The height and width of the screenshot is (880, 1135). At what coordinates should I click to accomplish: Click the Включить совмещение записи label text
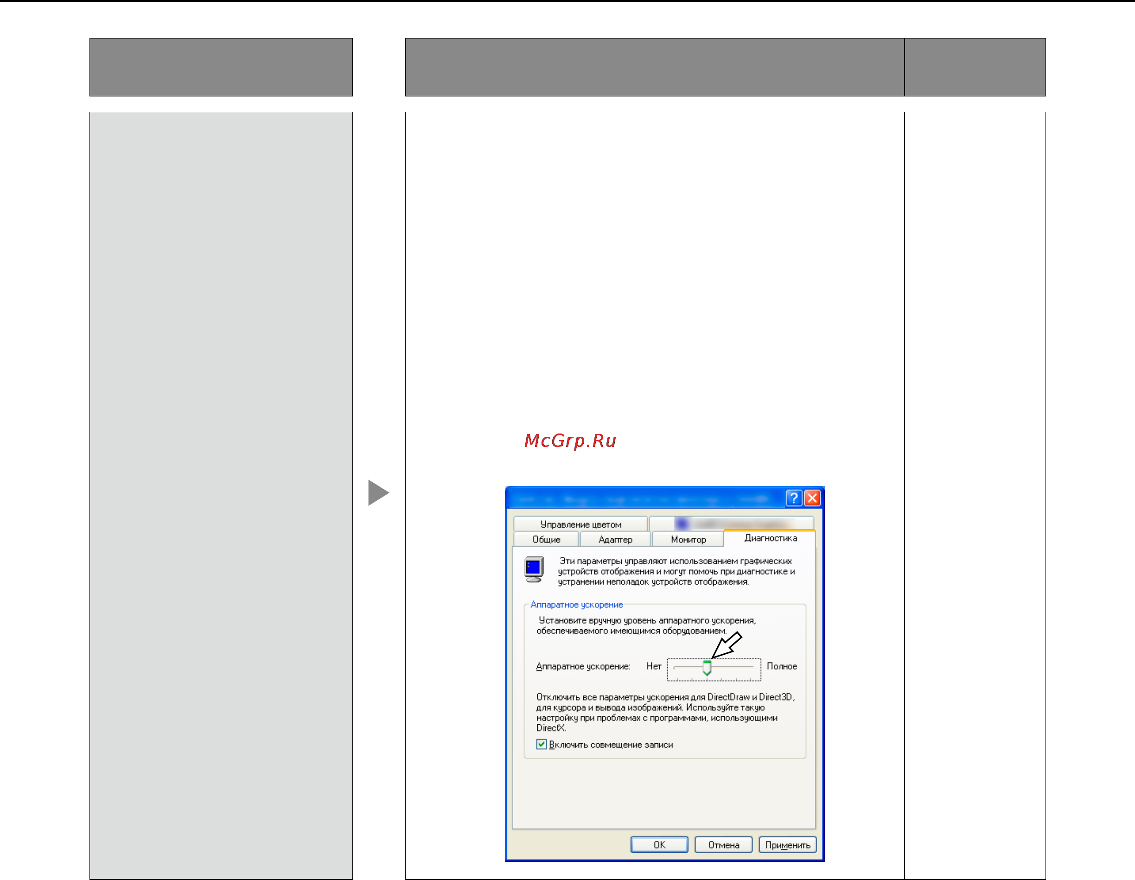click(x=611, y=745)
